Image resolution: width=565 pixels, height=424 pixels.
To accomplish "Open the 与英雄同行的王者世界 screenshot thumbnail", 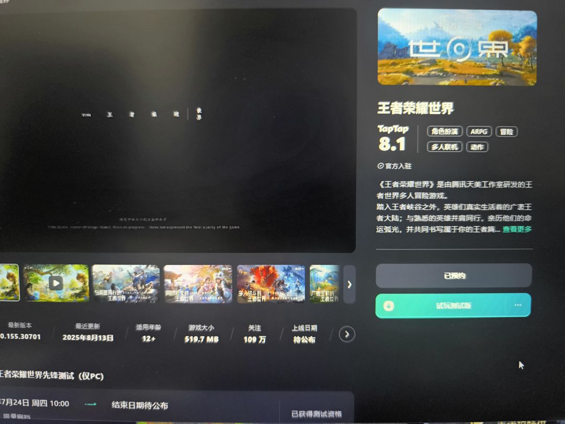I will point(126,284).
